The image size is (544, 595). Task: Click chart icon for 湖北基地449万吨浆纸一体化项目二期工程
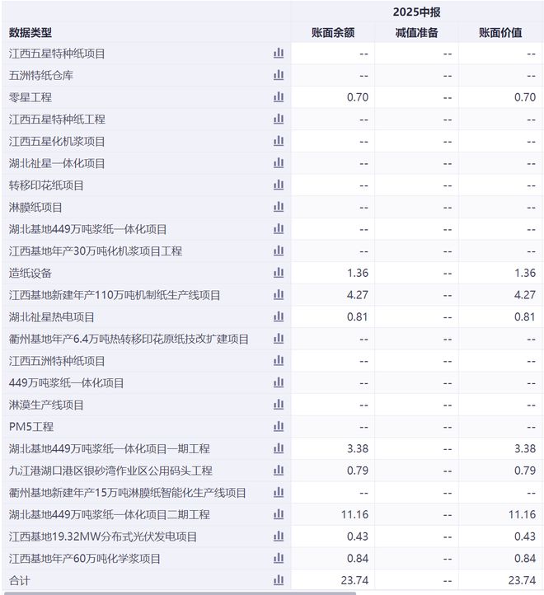pyautogui.click(x=279, y=515)
